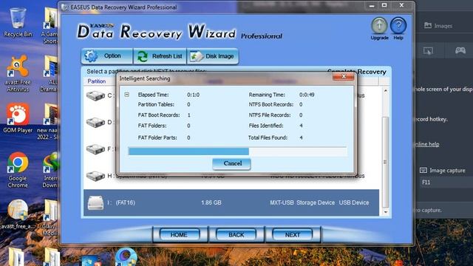This screenshot has height=266, width=473.
Task: Select the I: (FAT16) USB partition
Action: (x=231, y=202)
